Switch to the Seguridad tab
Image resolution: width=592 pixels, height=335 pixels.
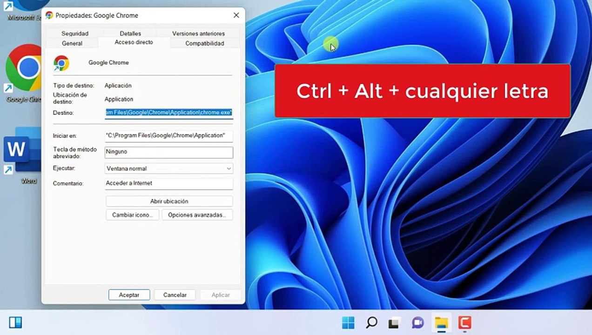(x=75, y=33)
